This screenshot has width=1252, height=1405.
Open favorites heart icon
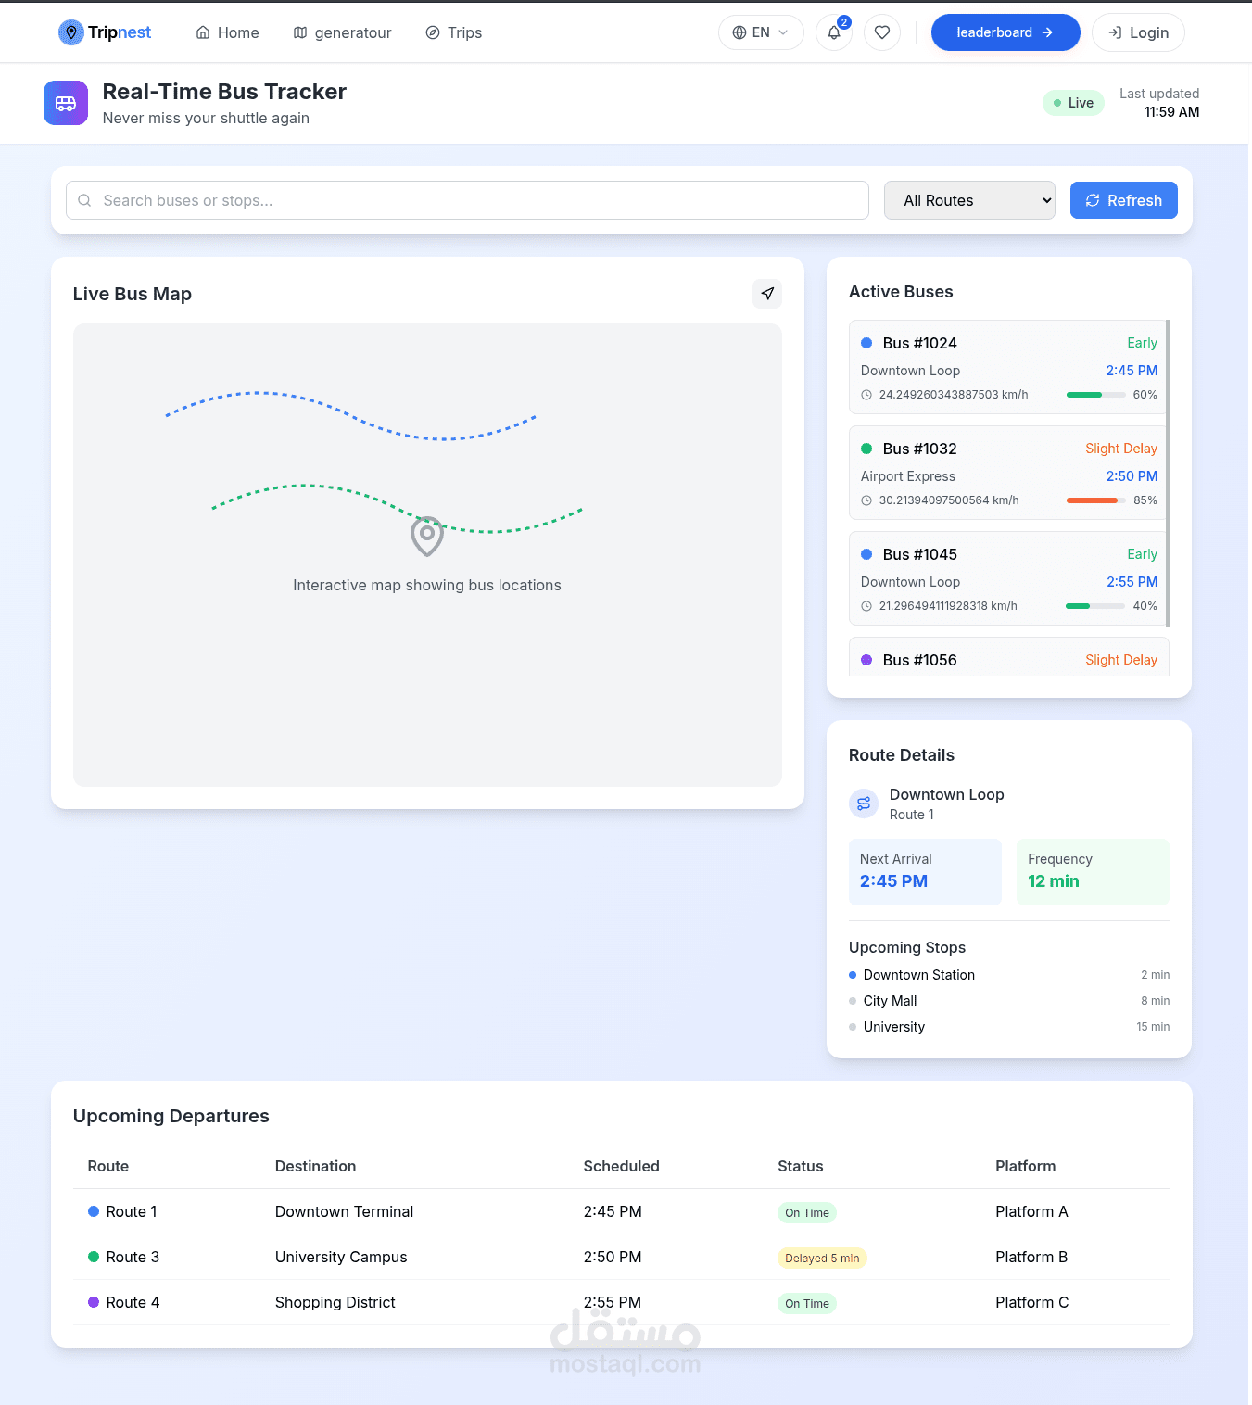click(x=882, y=32)
